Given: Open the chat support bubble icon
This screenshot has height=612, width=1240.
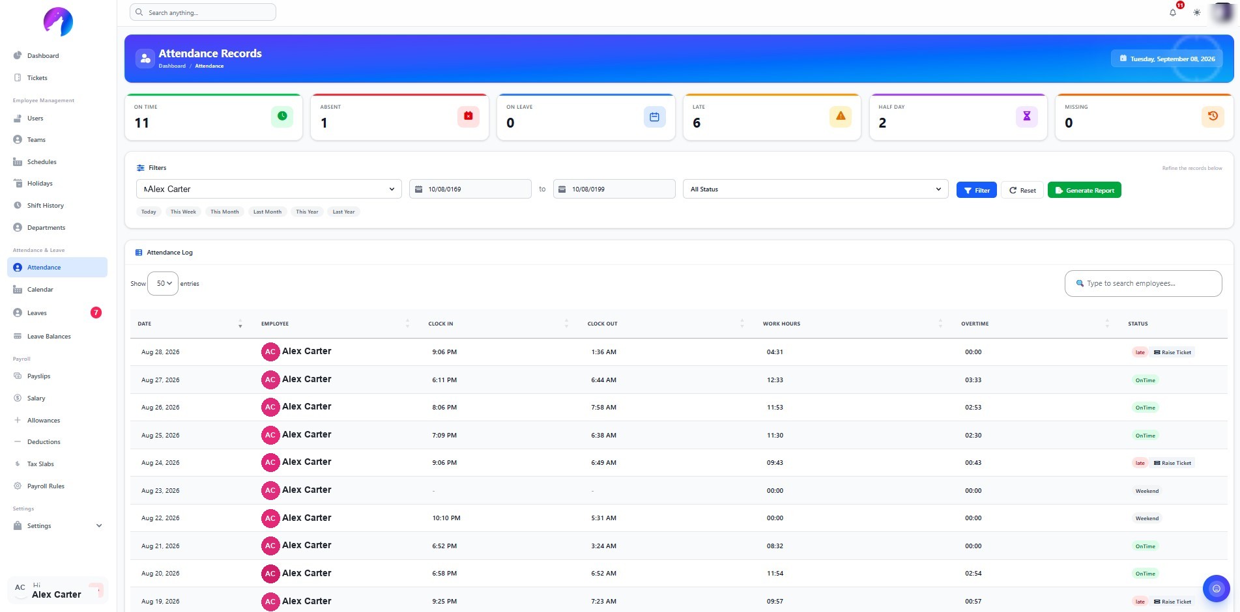Looking at the screenshot, I should point(1216,589).
